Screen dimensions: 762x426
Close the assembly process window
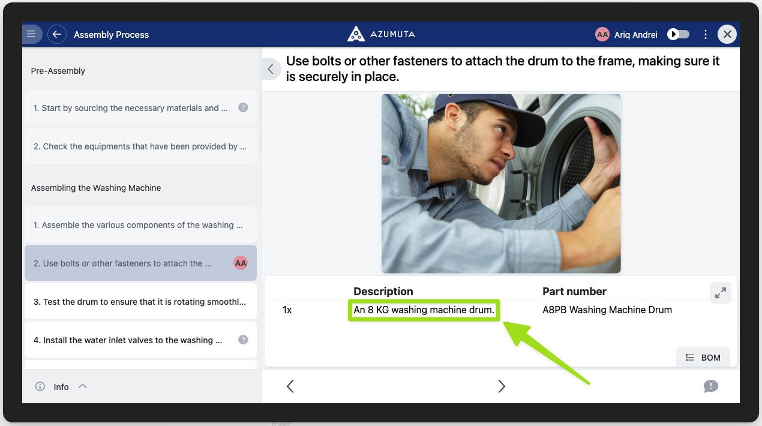727,34
